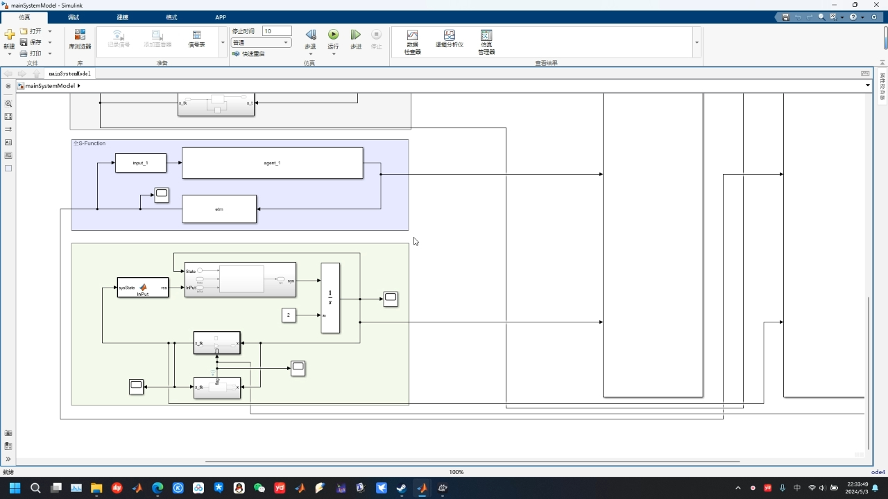Open the File Explorer taskbar icon
The height and width of the screenshot is (499, 888).
click(96, 488)
